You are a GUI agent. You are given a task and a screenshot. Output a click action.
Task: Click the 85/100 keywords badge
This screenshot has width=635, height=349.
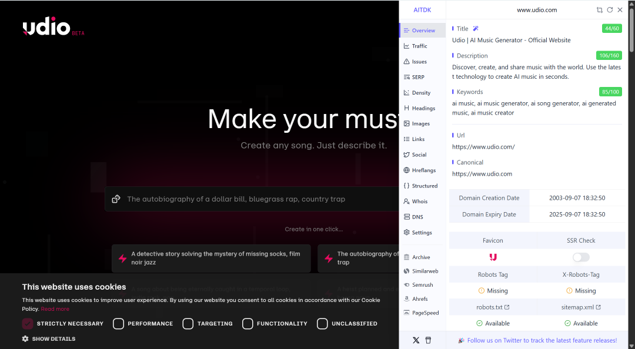pos(610,92)
